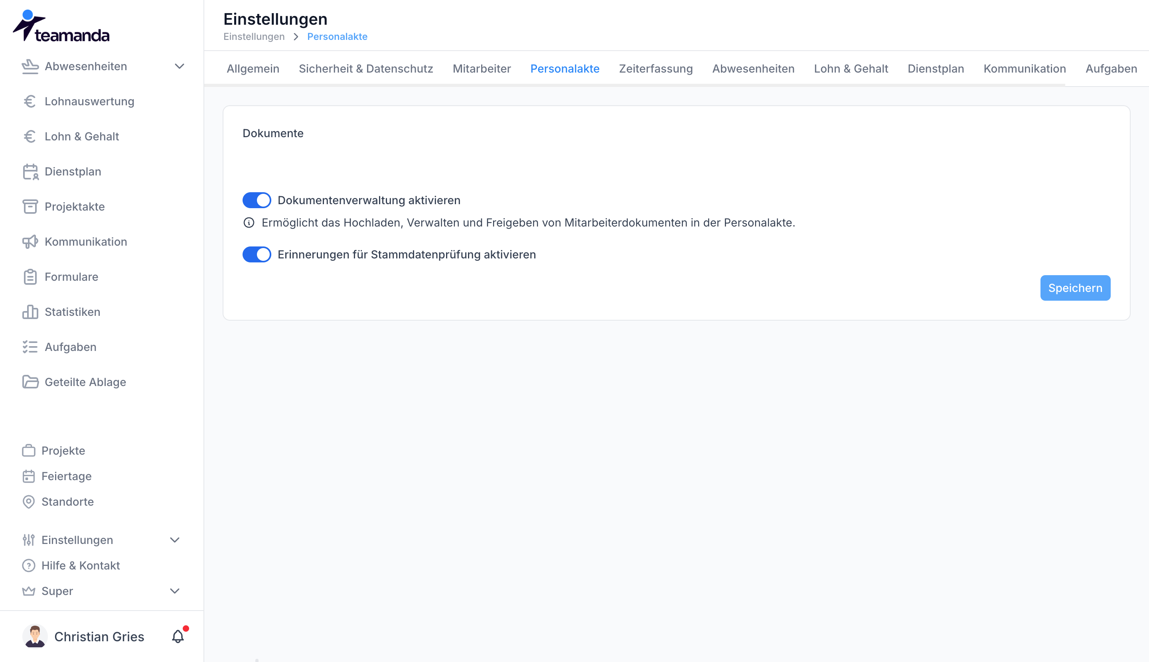Click the Super crown icon
The image size is (1149, 662).
click(29, 591)
